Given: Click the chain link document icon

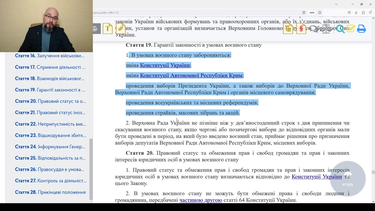Looking at the screenshot, I should click(120, 28).
